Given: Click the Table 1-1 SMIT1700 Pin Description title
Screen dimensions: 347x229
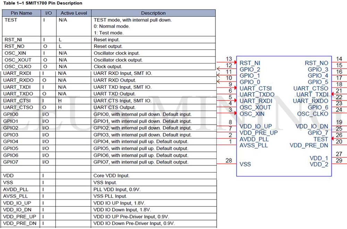Looking at the screenshot, I should coord(42,3).
